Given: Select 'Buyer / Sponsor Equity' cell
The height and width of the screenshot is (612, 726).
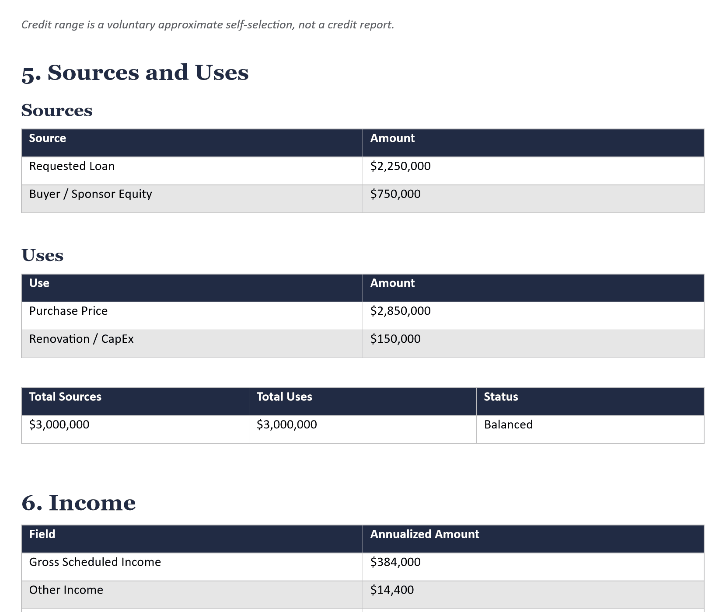Looking at the screenshot, I should point(192,199).
